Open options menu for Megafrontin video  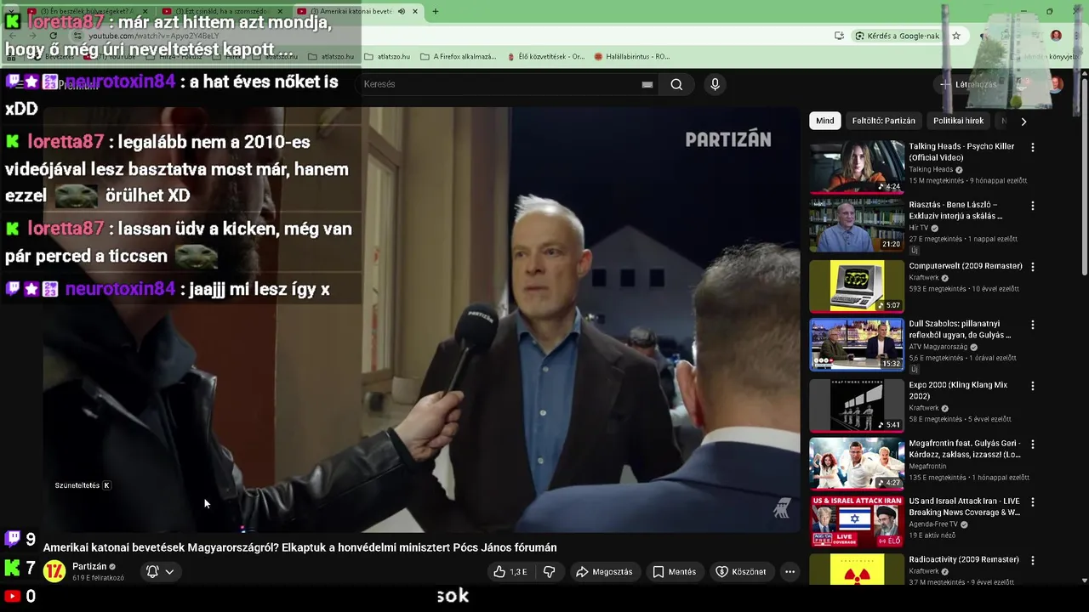(x=1033, y=444)
